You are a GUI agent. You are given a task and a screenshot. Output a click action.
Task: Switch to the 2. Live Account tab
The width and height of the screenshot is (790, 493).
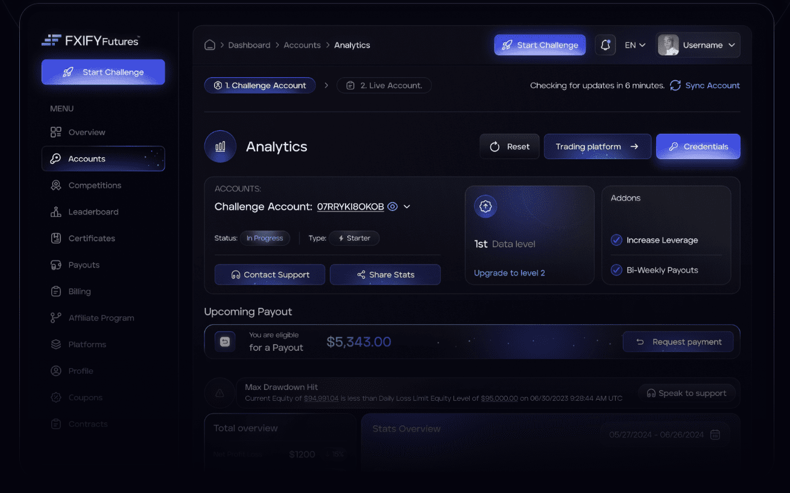(384, 86)
